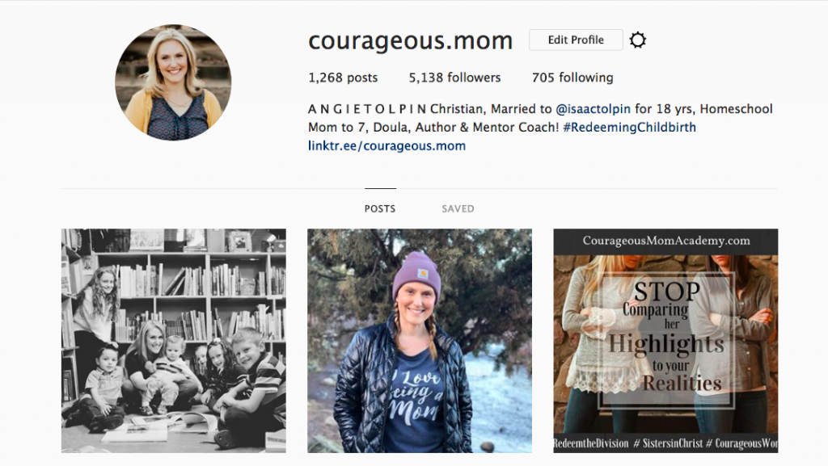Viewport: 828px width, 466px height.
Task: Select the POSTS tab
Action: (380, 208)
